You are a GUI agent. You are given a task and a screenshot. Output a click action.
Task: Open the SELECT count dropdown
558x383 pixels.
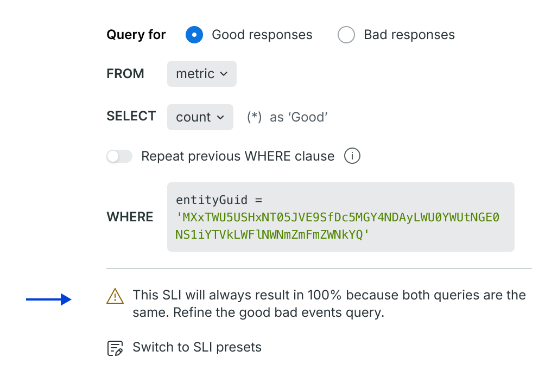coord(200,117)
